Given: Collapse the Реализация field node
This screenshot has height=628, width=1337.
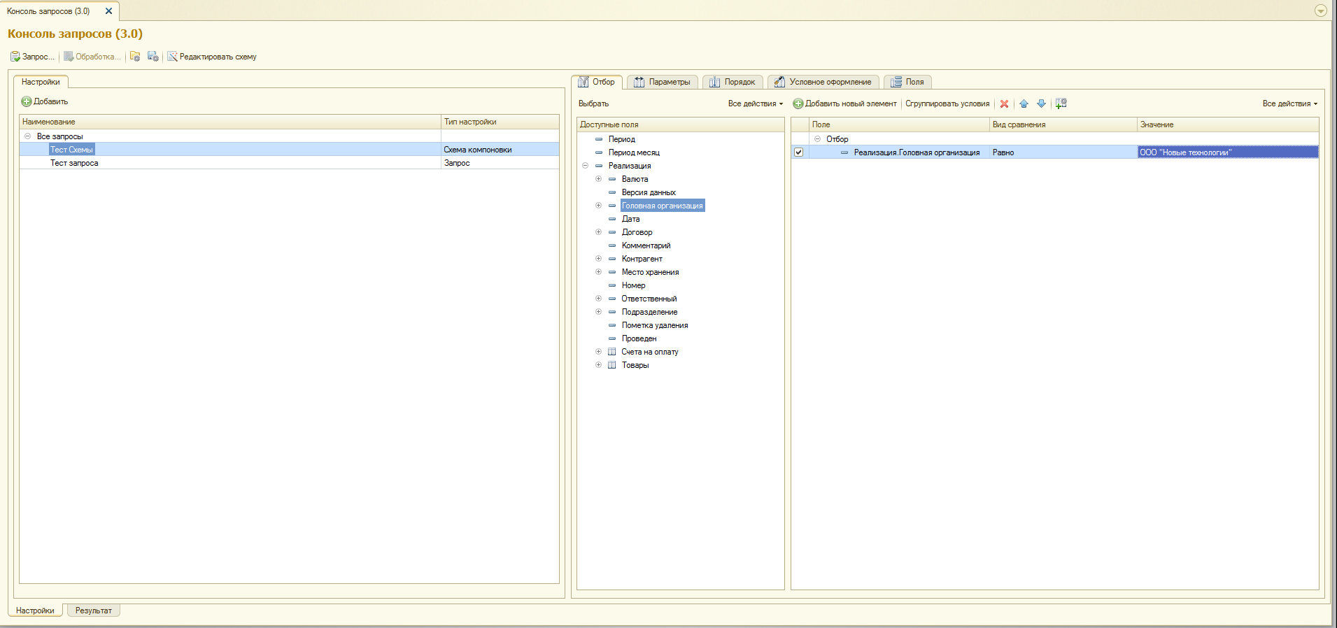Looking at the screenshot, I should [x=586, y=166].
